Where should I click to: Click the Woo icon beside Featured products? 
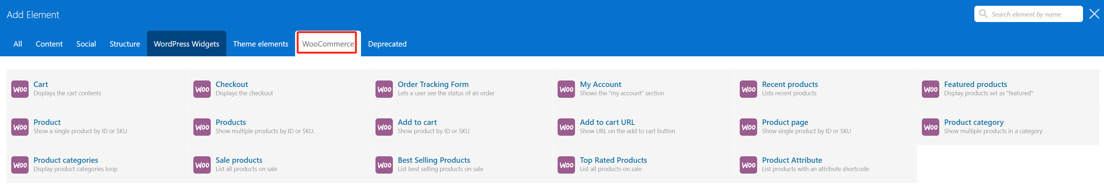click(931, 89)
